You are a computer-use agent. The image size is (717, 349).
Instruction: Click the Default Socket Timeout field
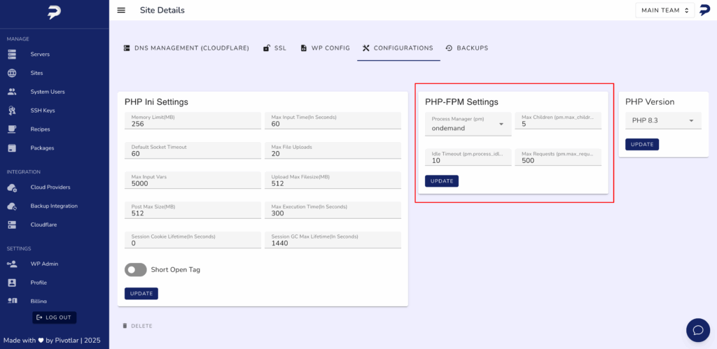coord(193,150)
